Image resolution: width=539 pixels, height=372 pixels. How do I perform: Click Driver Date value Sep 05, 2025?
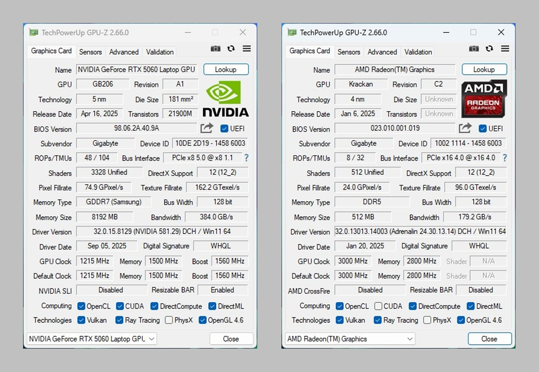107,246
